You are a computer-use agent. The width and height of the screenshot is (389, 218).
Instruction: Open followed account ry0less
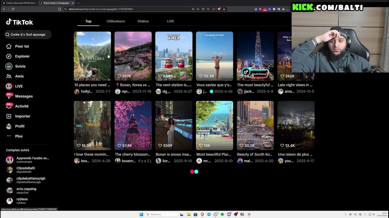tap(17, 201)
